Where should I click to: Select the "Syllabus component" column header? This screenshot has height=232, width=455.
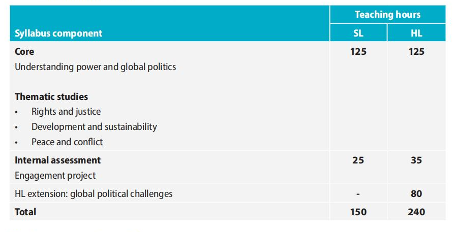58,34
